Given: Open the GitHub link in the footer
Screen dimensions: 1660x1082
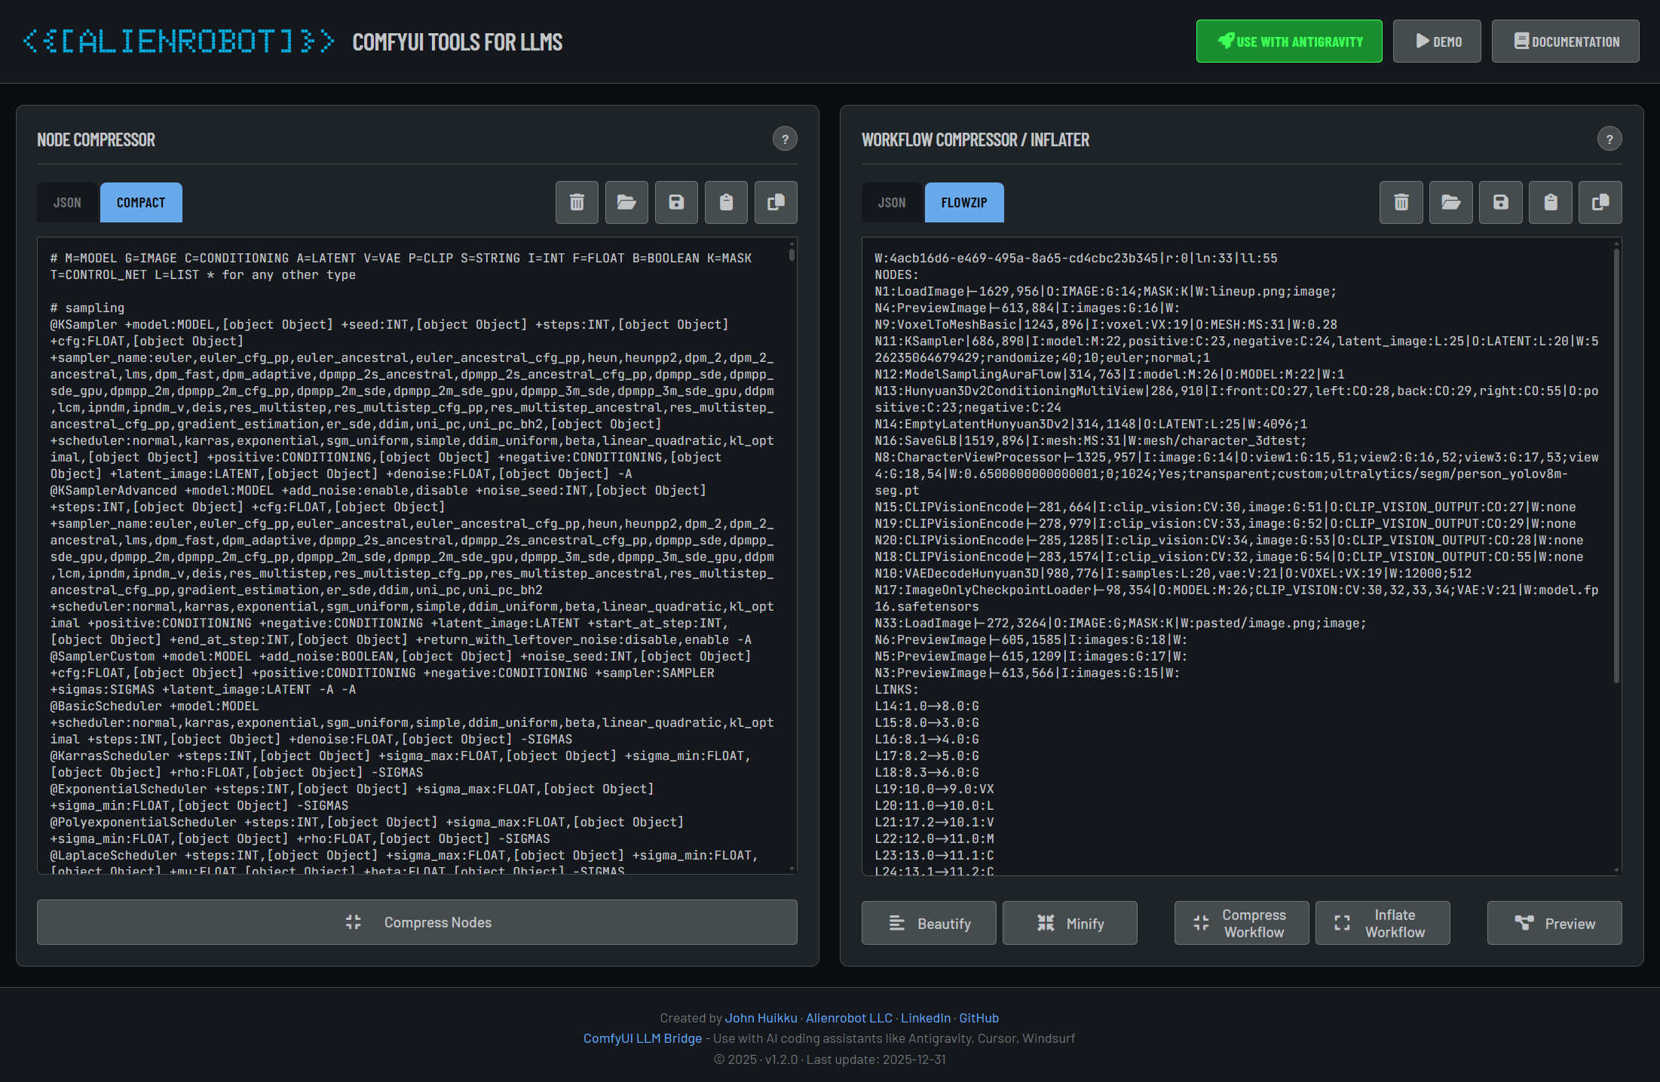Looking at the screenshot, I should 979,1017.
